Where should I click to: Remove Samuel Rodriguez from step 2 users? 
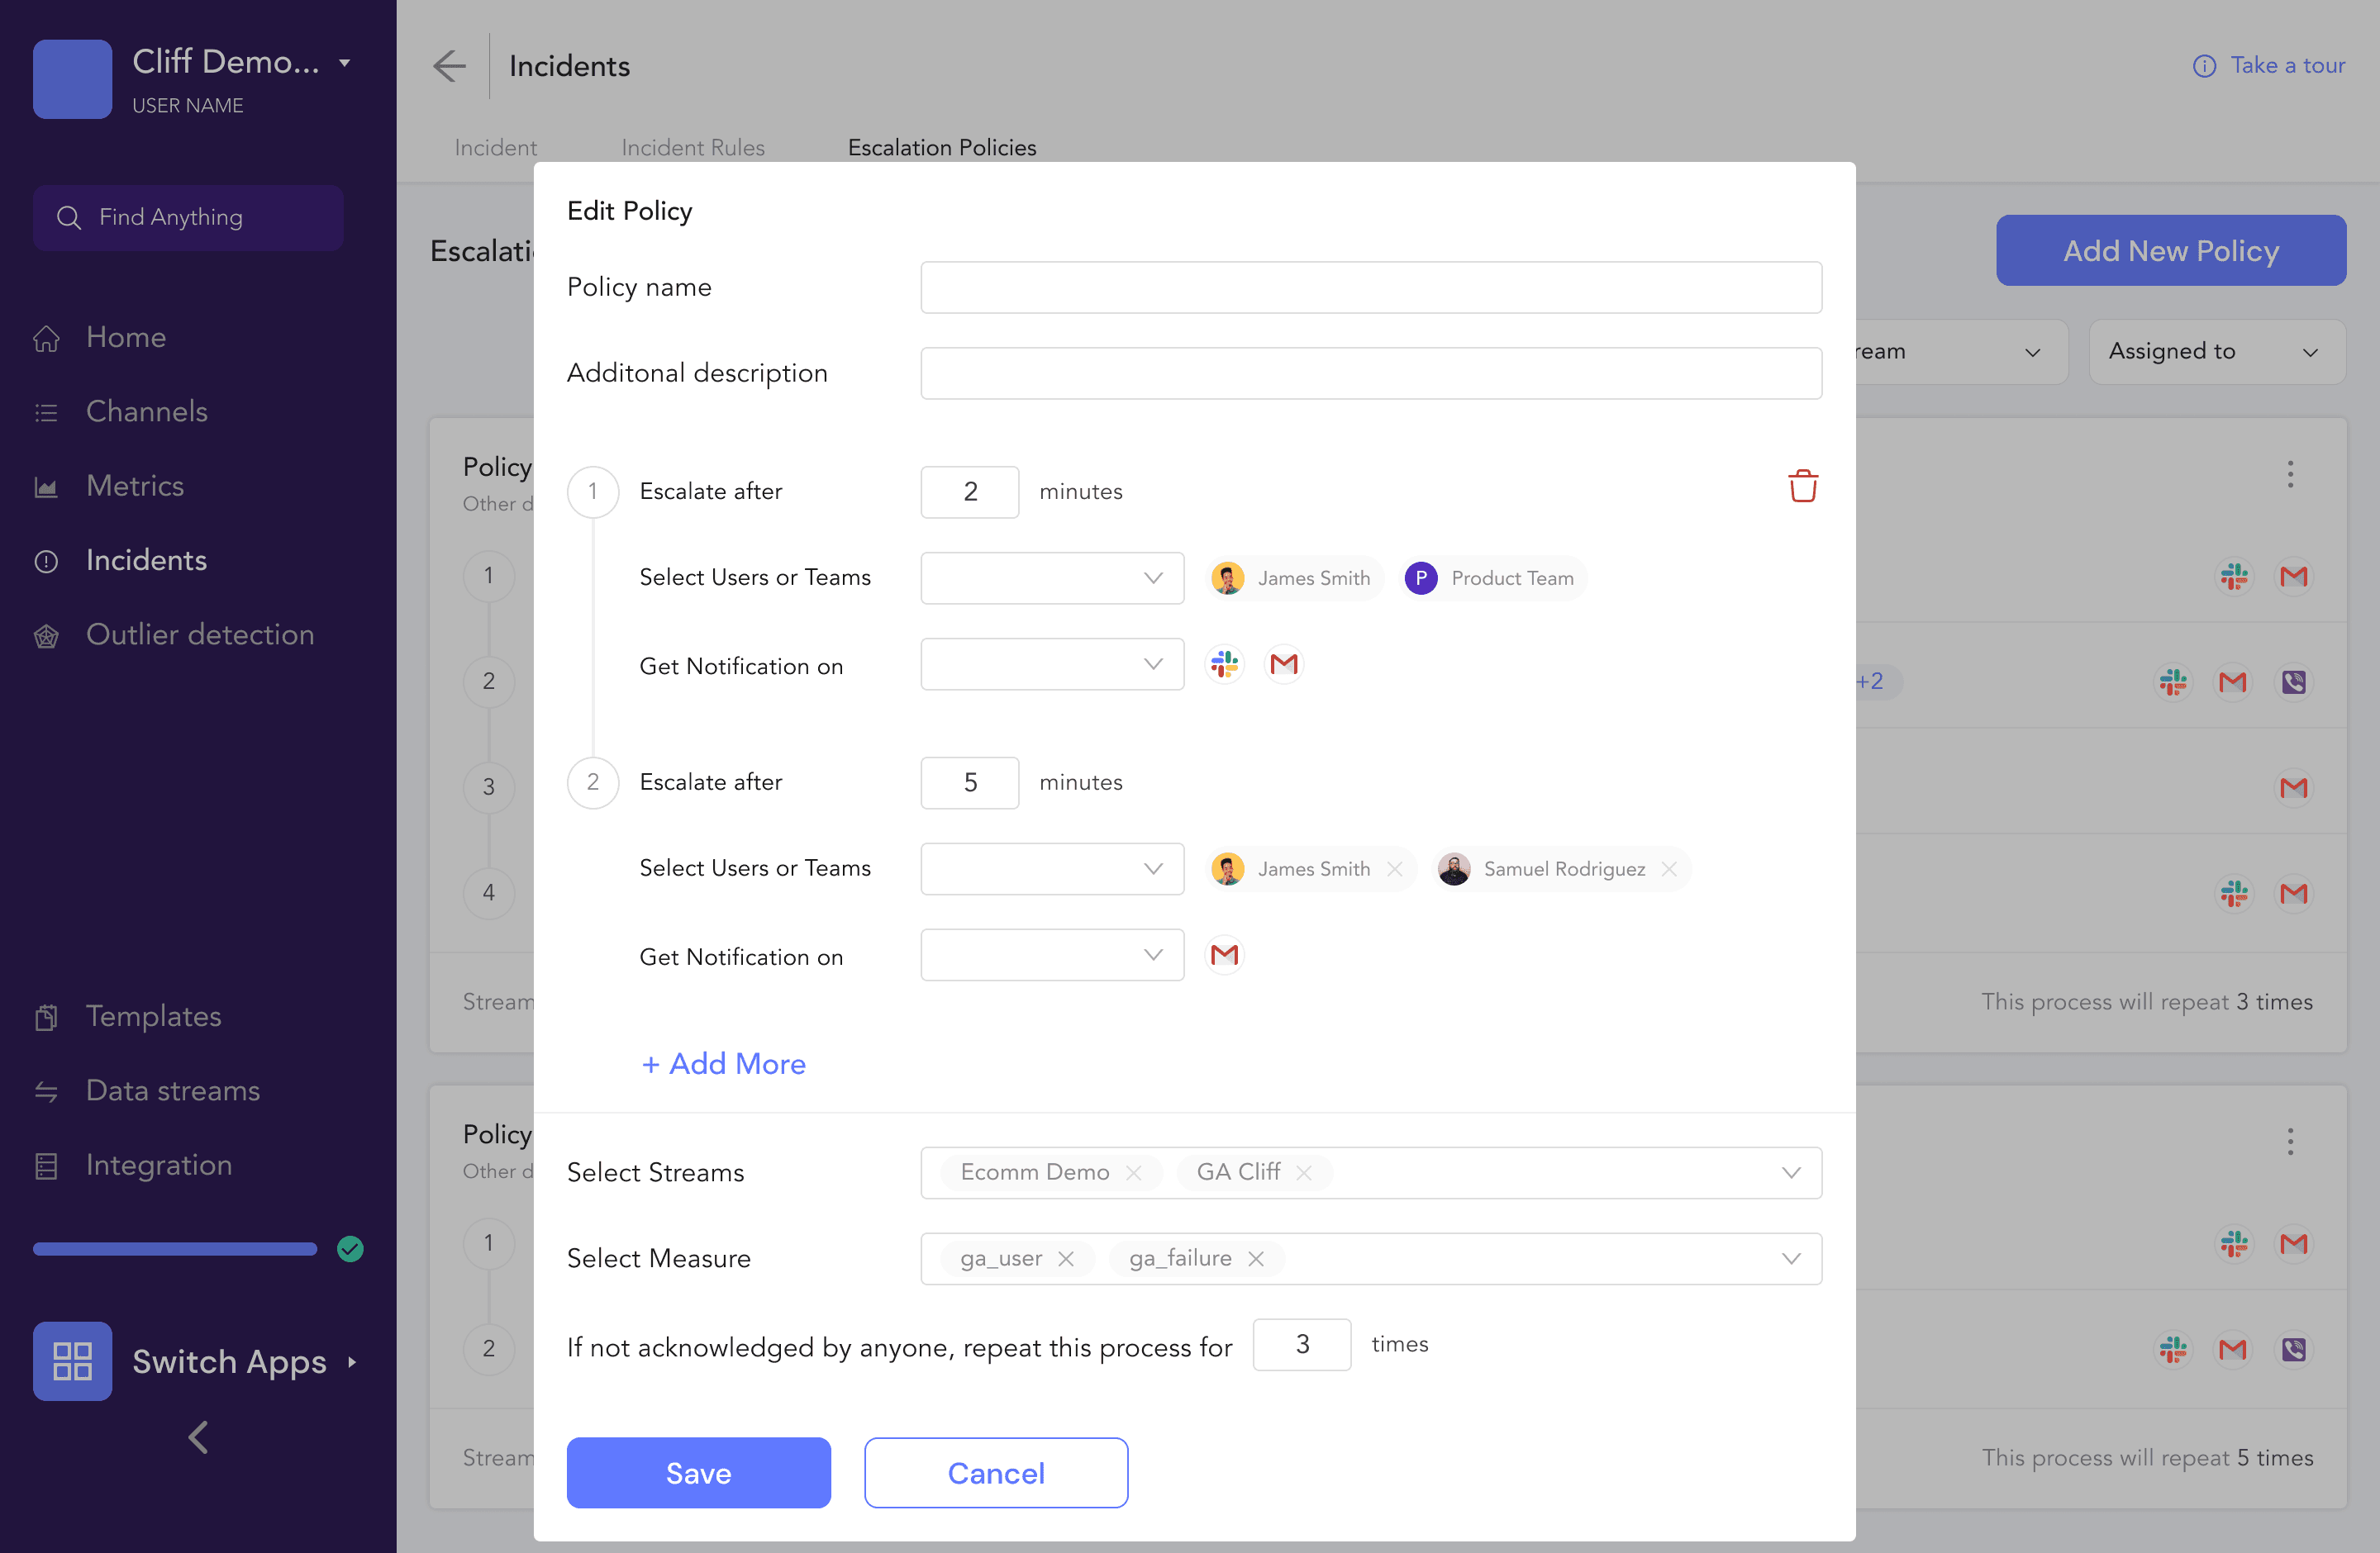(1668, 868)
